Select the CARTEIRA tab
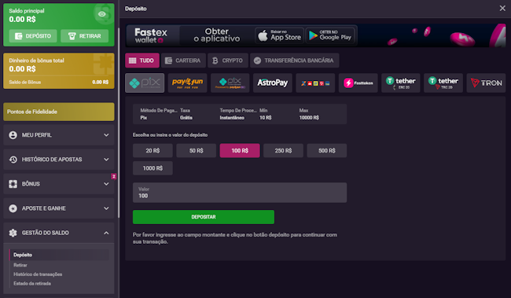This screenshot has height=298, width=511. 183,61
